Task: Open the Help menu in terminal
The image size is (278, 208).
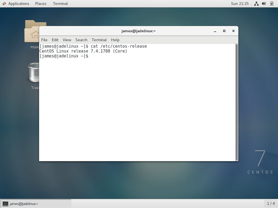Action: [x=115, y=40]
